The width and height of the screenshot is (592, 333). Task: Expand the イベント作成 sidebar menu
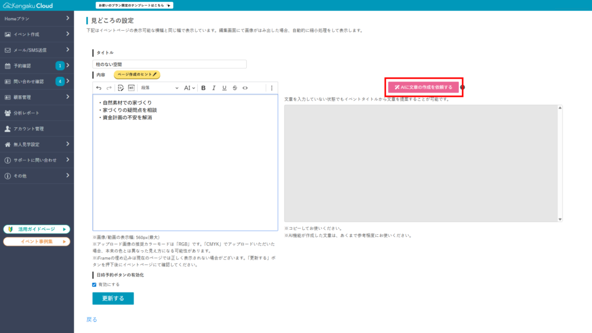coord(37,34)
